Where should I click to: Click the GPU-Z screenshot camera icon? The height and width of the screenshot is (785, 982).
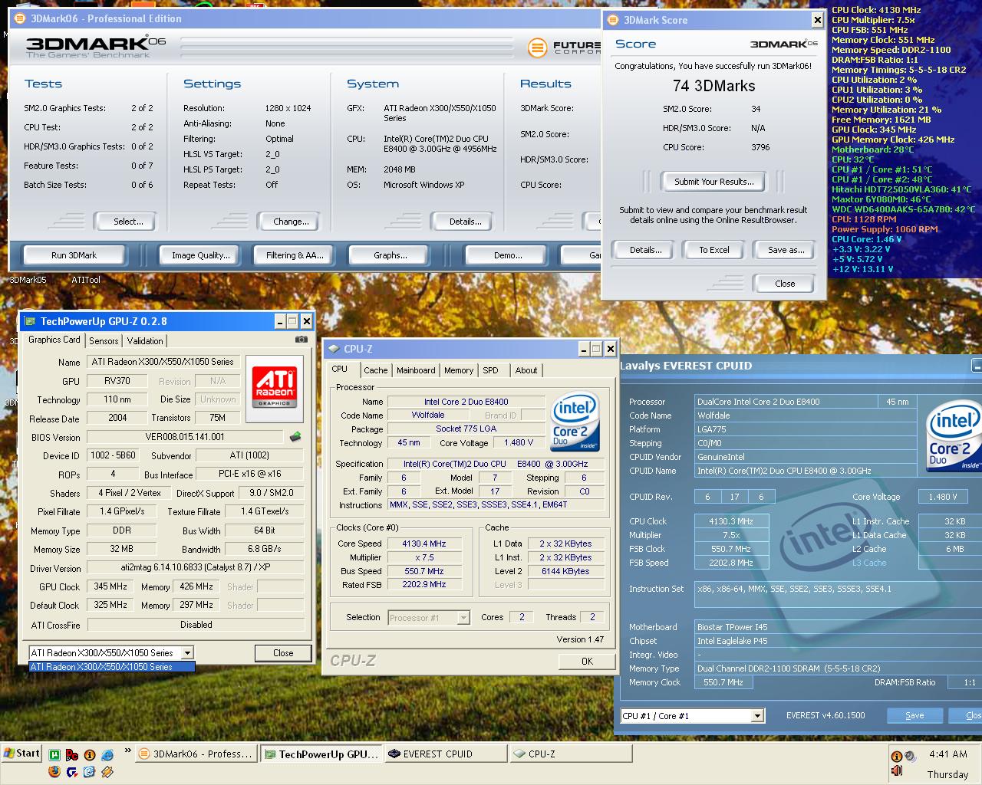[302, 340]
